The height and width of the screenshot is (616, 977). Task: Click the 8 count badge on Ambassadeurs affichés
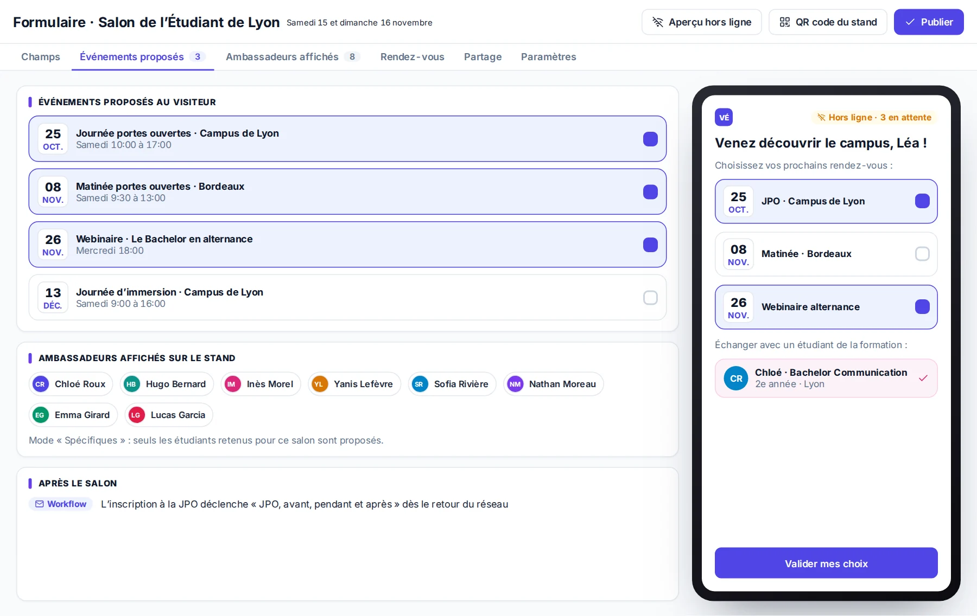click(352, 57)
